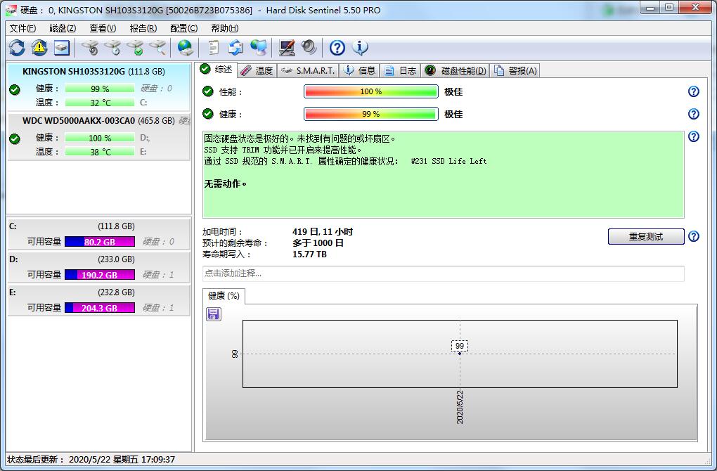Screen dimensions: 717x471
Task: Click the disk synchronize toolbar icon
Action: 235,48
